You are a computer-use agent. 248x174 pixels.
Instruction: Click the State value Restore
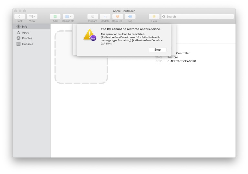click(172, 57)
